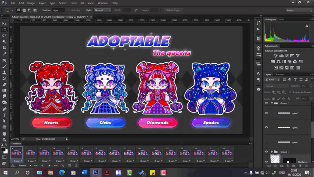This screenshot has height=177, width=314.
Task: Select the Pen tool
Action: click(4, 109)
